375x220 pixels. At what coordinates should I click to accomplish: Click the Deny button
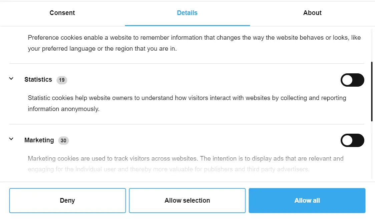tap(67, 200)
